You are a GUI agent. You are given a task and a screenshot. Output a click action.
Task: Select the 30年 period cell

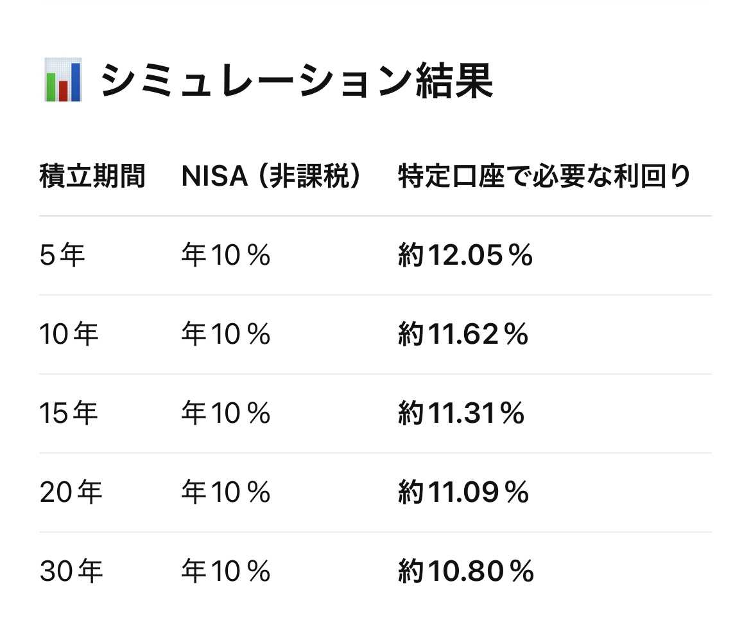pyautogui.click(x=71, y=572)
